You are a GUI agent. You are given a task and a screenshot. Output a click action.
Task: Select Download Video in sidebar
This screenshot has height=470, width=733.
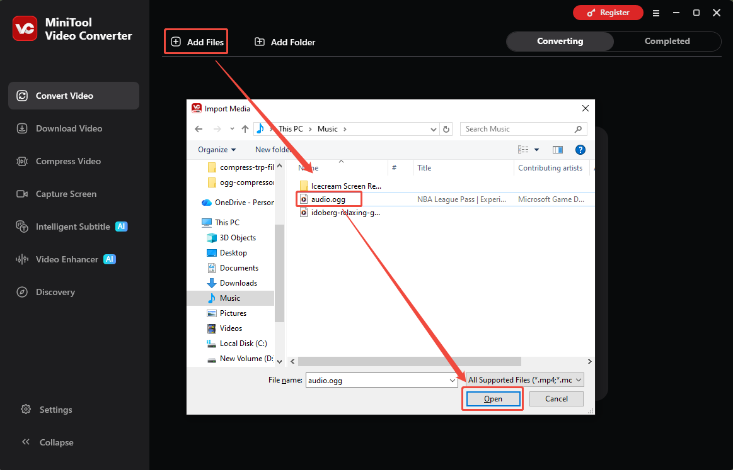pos(74,128)
